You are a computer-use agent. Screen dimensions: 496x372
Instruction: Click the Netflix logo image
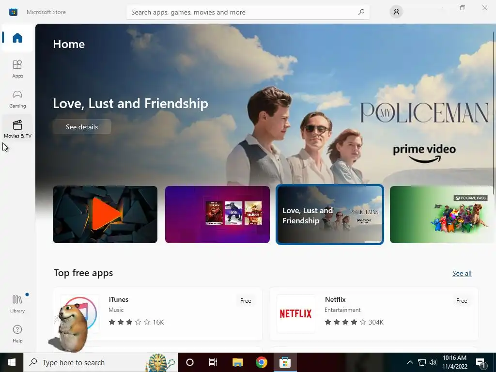(x=296, y=313)
